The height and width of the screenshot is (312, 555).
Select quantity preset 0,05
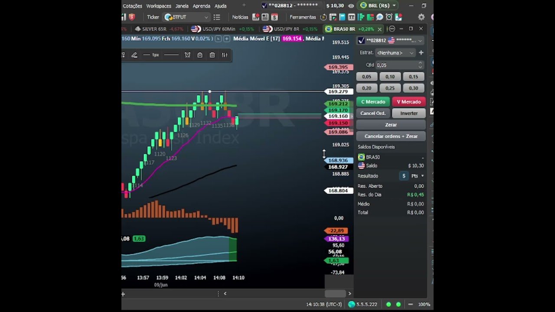[x=366, y=77]
